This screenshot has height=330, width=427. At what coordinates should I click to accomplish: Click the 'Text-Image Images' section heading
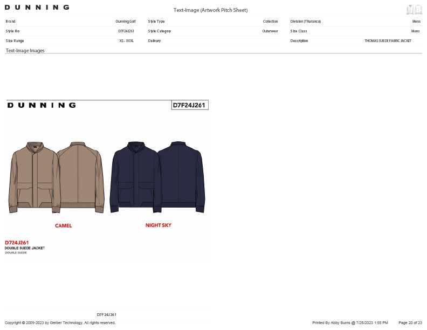tap(25, 51)
